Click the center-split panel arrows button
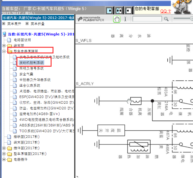 [x=119, y=10]
